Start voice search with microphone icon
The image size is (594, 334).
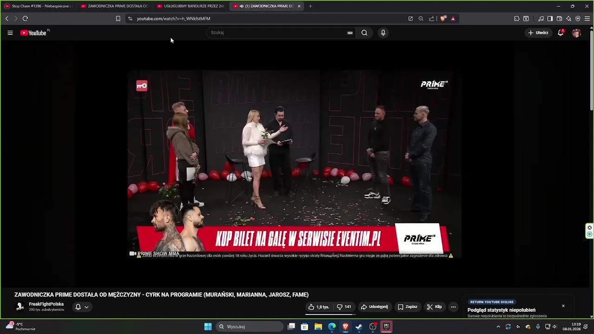(383, 32)
